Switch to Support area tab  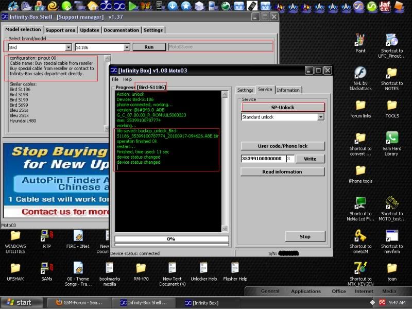(x=60, y=30)
